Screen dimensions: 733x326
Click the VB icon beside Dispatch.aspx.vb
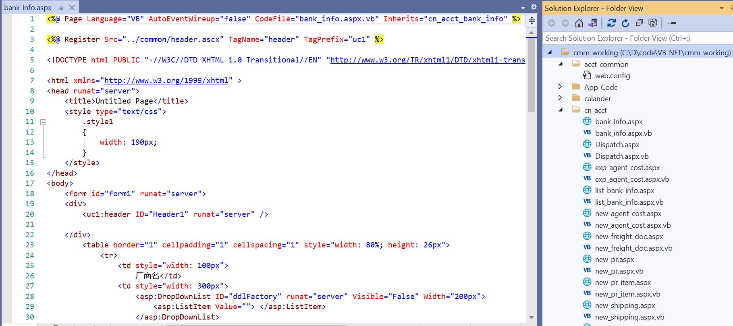(587, 156)
